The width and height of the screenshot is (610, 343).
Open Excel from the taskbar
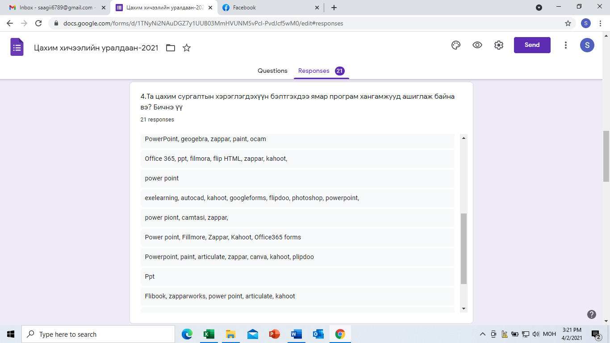209,334
